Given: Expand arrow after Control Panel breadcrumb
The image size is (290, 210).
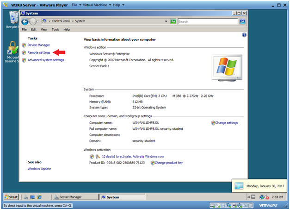Looking at the screenshot, I should (73, 21).
